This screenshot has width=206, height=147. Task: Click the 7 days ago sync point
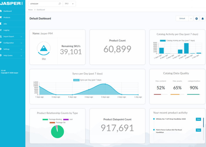[39, 86]
